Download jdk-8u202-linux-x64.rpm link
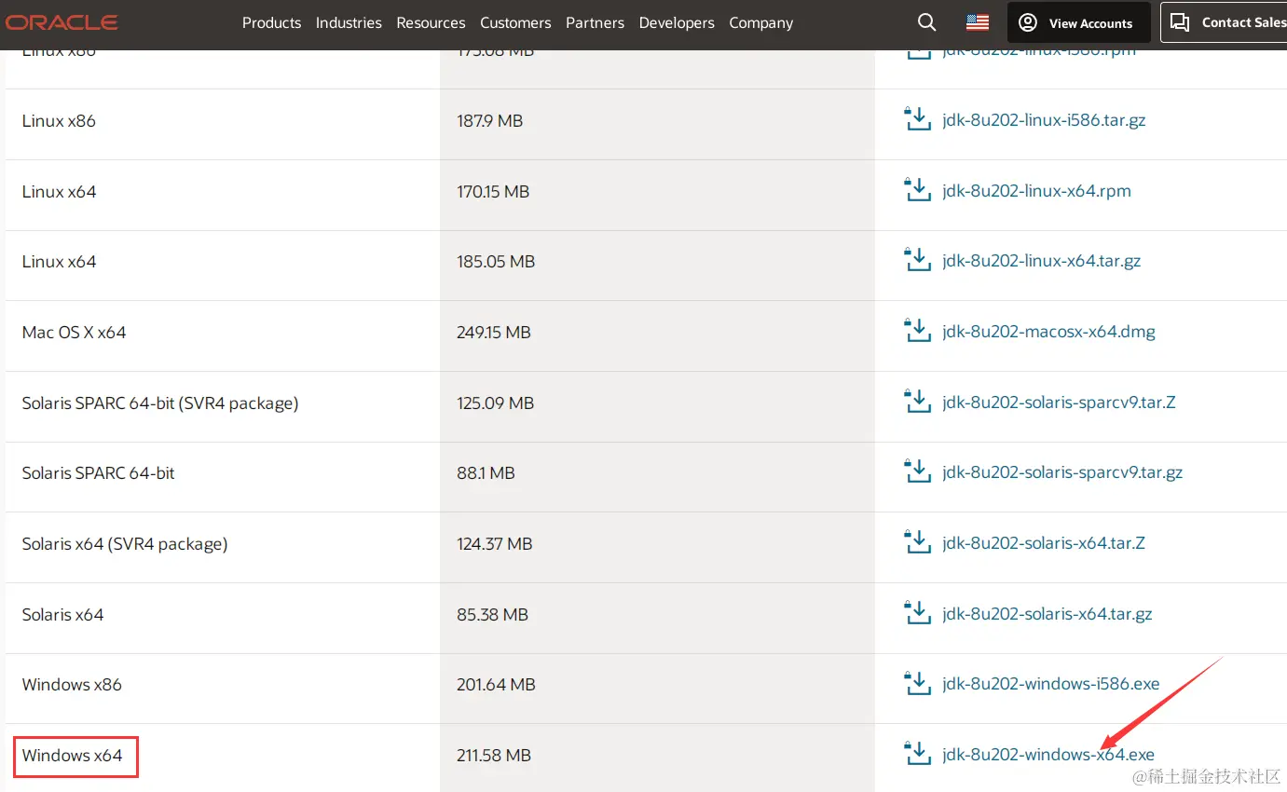The height and width of the screenshot is (792, 1287). coord(1036,191)
